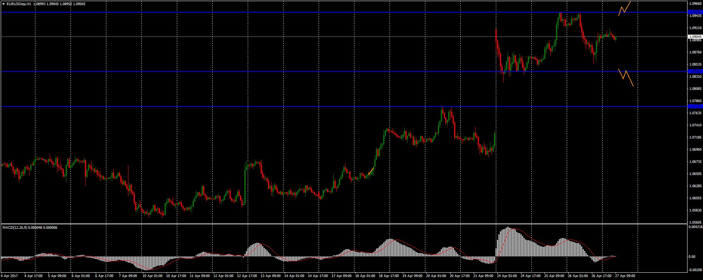The height and width of the screenshot is (280, 703).
Task: Click the white current-price tag 1.09045 on the axis
Action: 695,36
